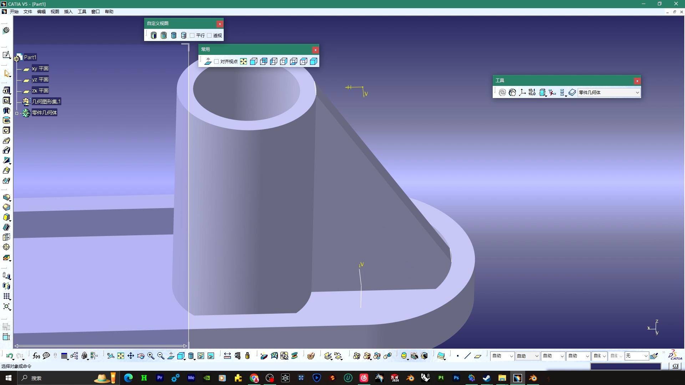Image resolution: width=685 pixels, height=385 pixels.
Task: Open the 编辑 menu
Action: pyautogui.click(x=41, y=11)
